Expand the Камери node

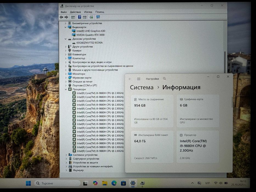[x=66, y=51]
